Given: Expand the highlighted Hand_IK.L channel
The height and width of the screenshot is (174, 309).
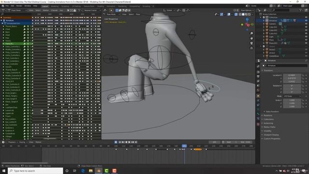Looking at the screenshot, I should pyautogui.click(x=3, y=43).
